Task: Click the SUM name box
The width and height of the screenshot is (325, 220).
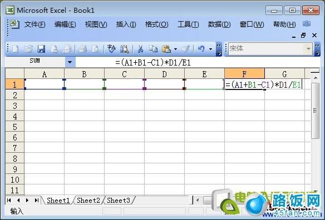Action: click(x=35, y=62)
